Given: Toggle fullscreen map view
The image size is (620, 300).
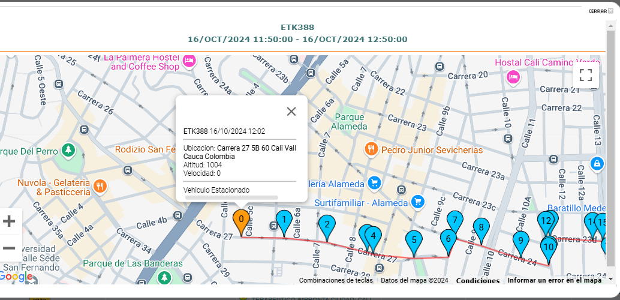Looking at the screenshot, I should [x=586, y=75].
